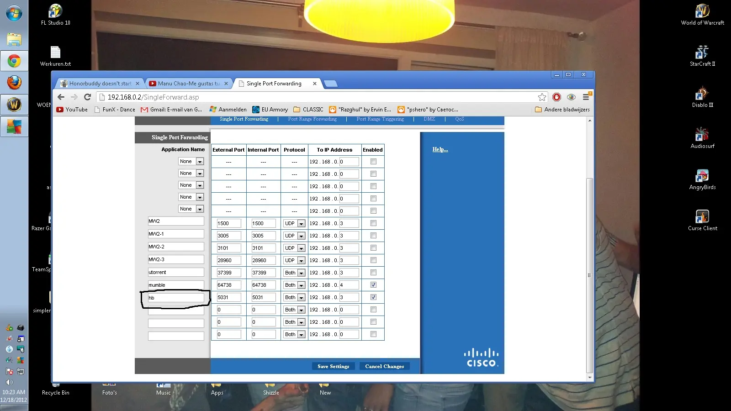Click the browser reload button
The image size is (731, 411).
click(x=88, y=97)
